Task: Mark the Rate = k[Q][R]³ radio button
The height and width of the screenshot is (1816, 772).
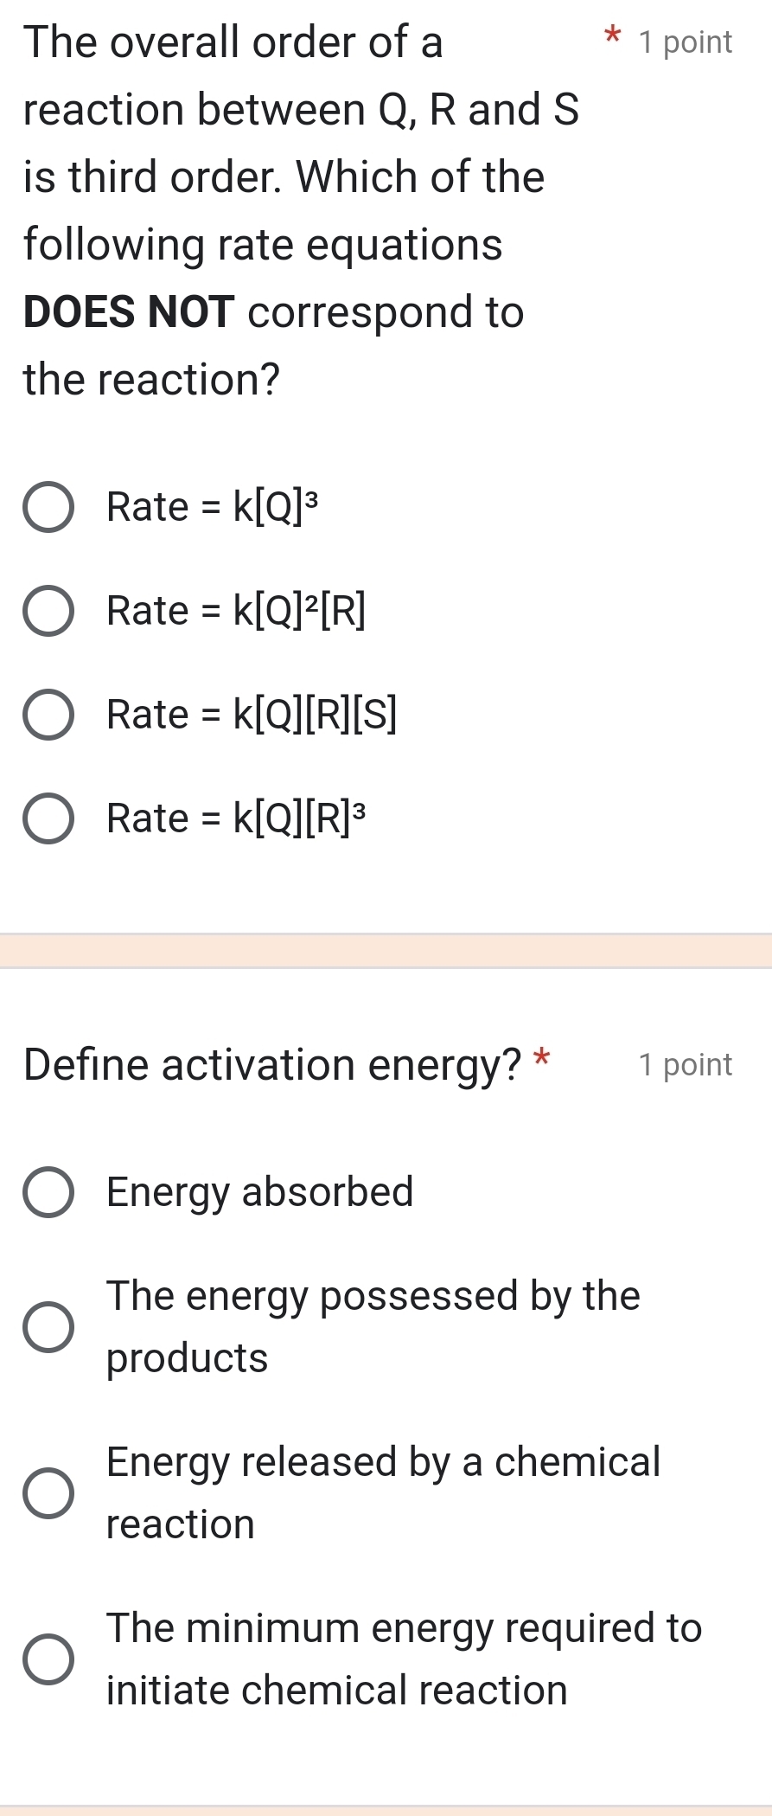Action: coord(48,818)
